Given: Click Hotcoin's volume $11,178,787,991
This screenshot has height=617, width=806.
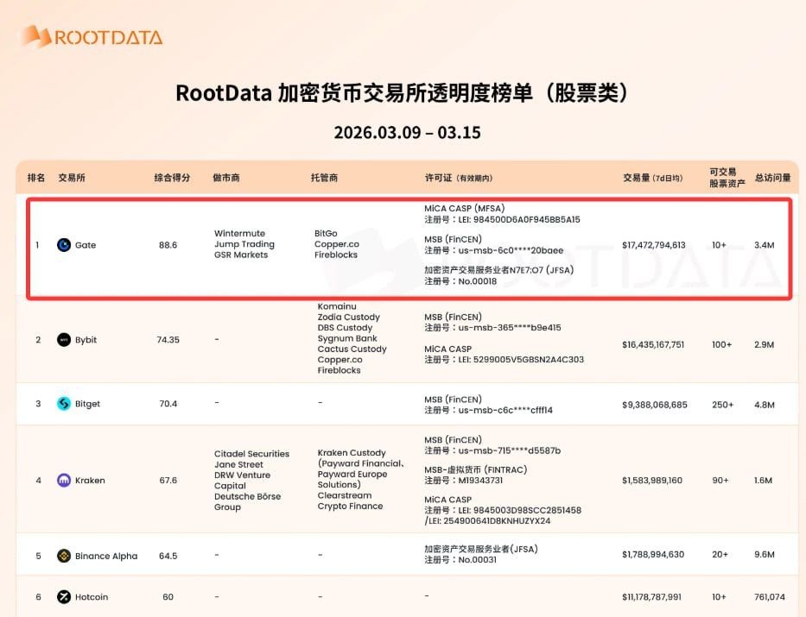Looking at the screenshot, I should (651, 597).
